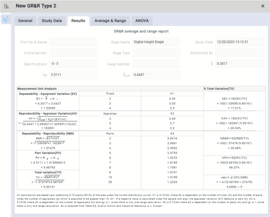Go to the Average & Range tab
This screenshot has height=217, width=270.
[110, 21]
